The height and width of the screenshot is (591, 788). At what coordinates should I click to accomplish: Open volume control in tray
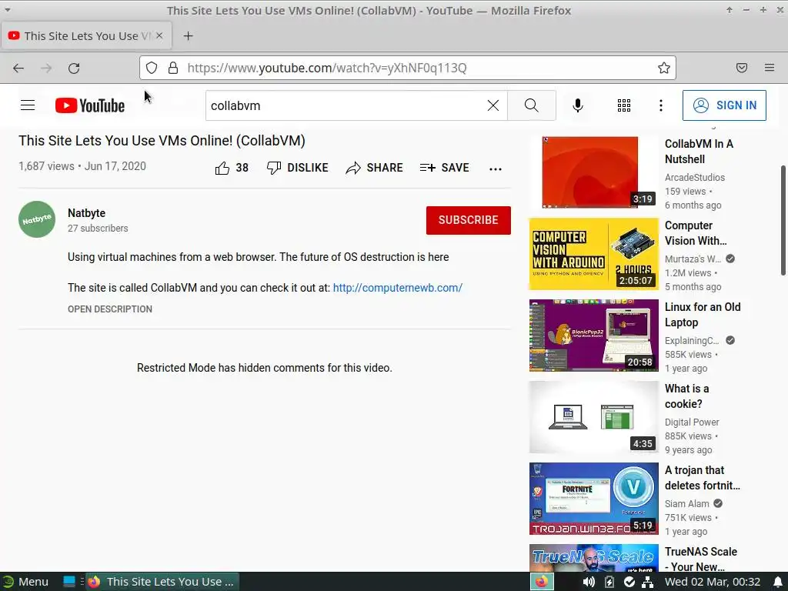589,582
